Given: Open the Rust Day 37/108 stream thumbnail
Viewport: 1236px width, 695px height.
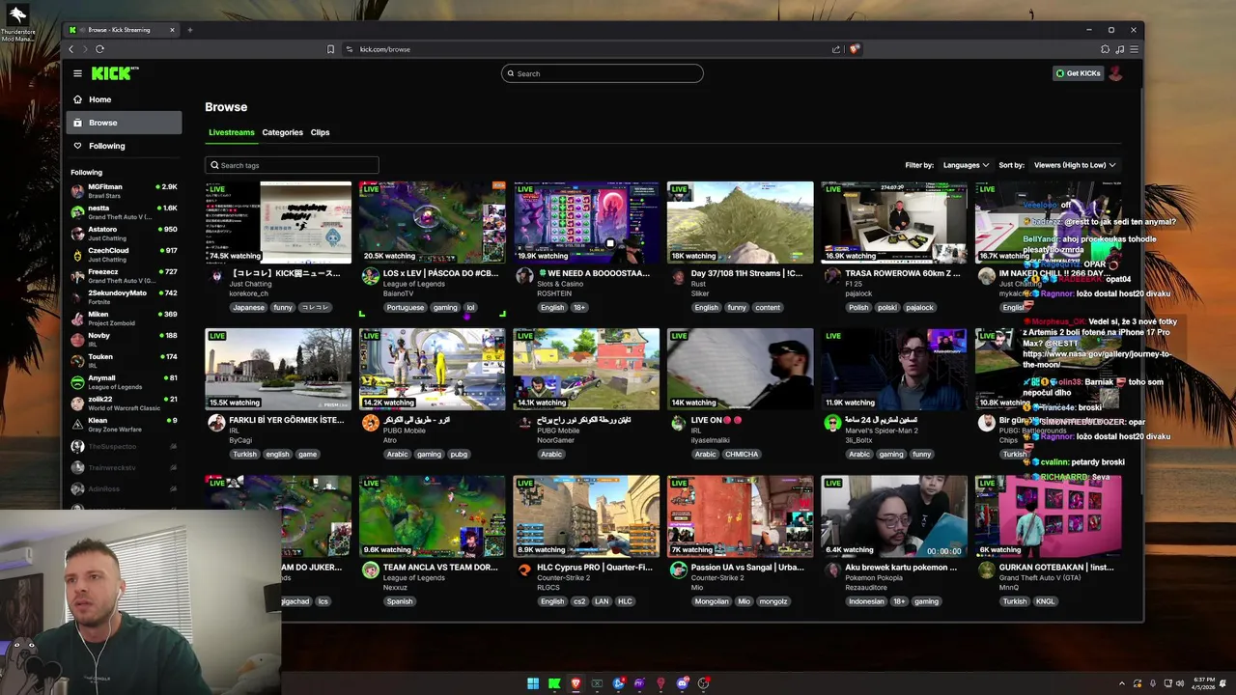Looking at the screenshot, I should pos(741,222).
